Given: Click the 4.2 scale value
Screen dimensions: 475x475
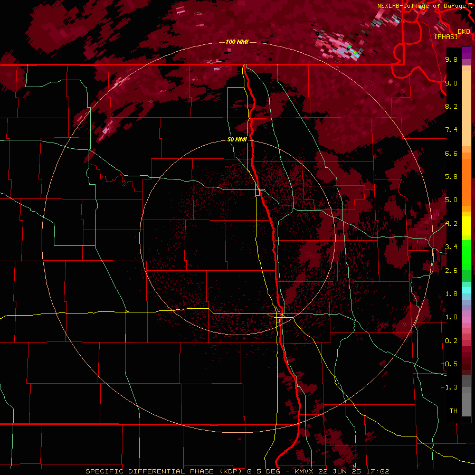Looking at the screenshot, I should click(451, 224).
